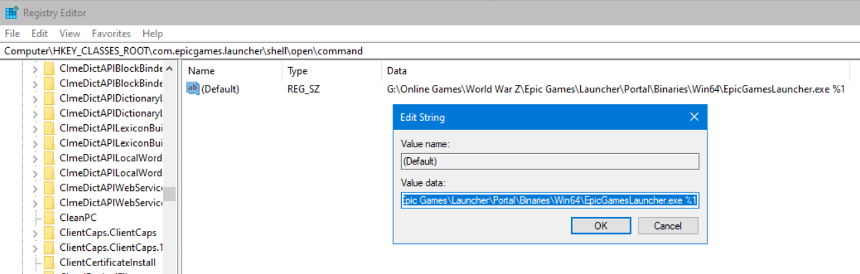Open the Help menu
Image resolution: width=860 pixels, height=274 pixels.
click(x=153, y=33)
